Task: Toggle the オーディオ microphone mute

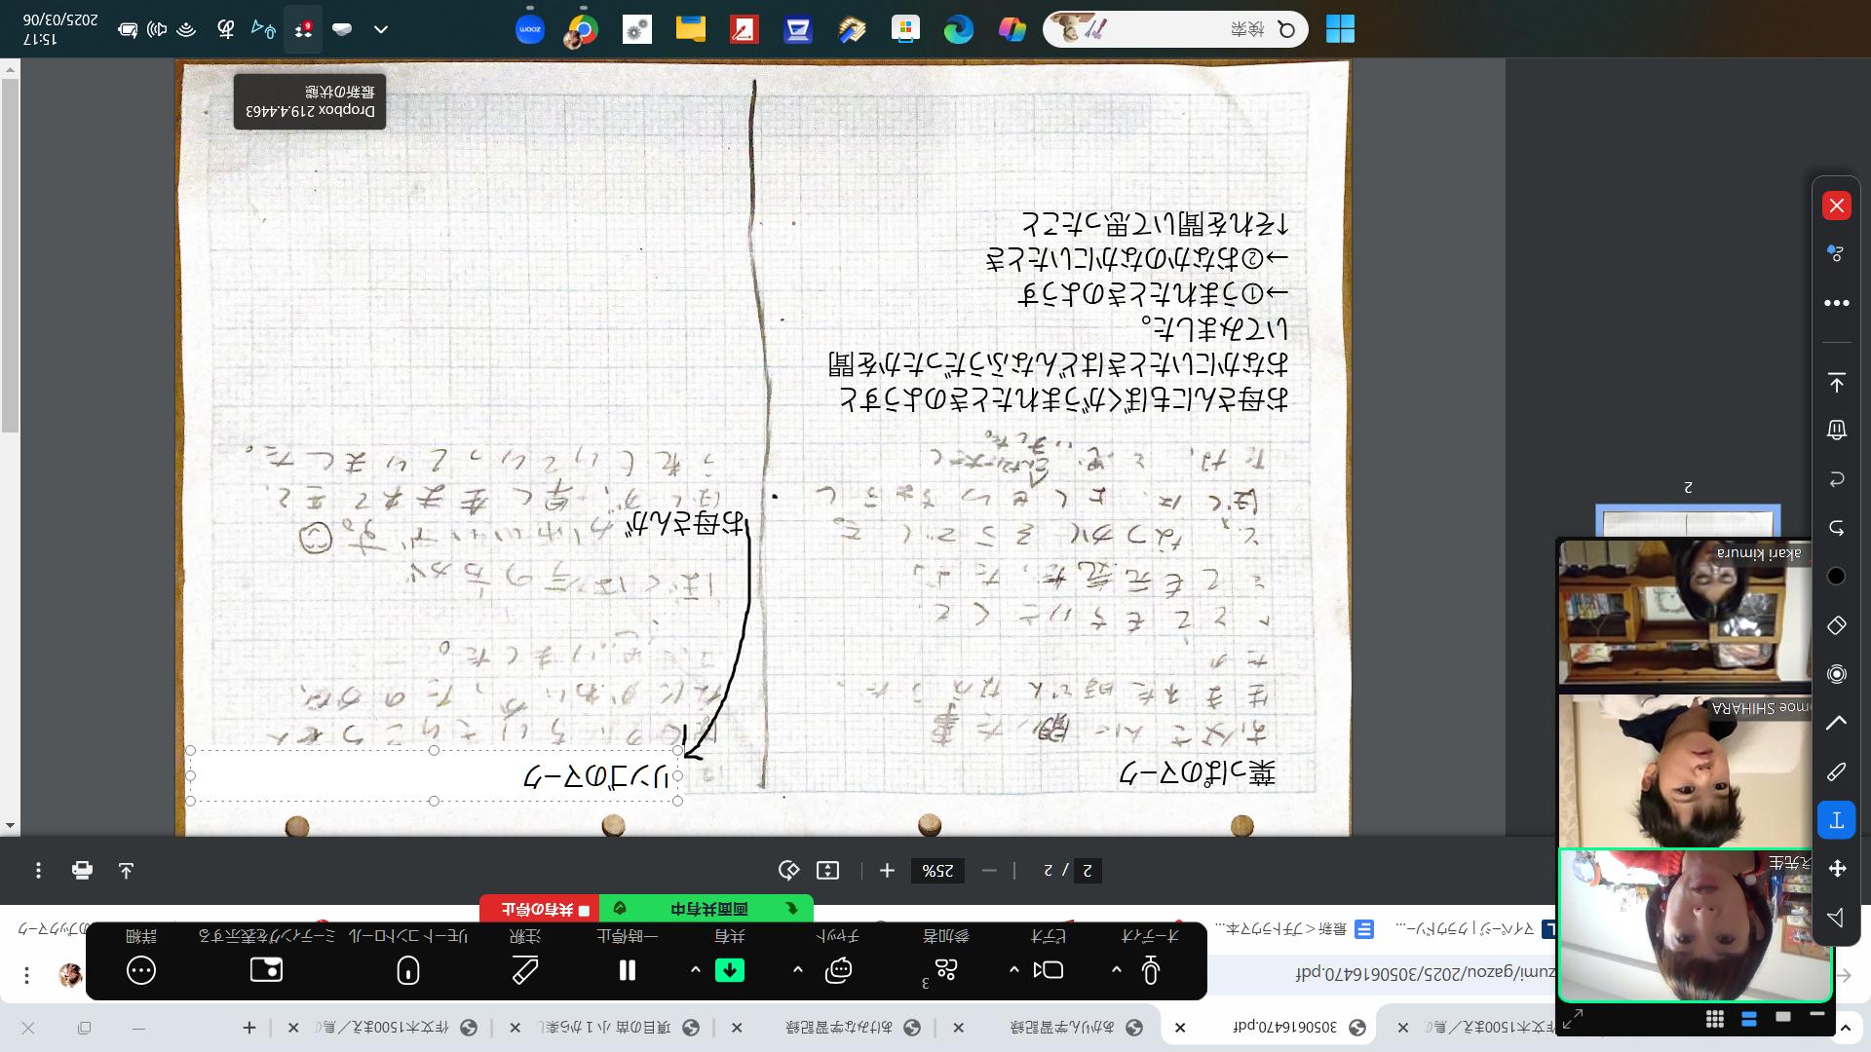Action: pos(1151,970)
